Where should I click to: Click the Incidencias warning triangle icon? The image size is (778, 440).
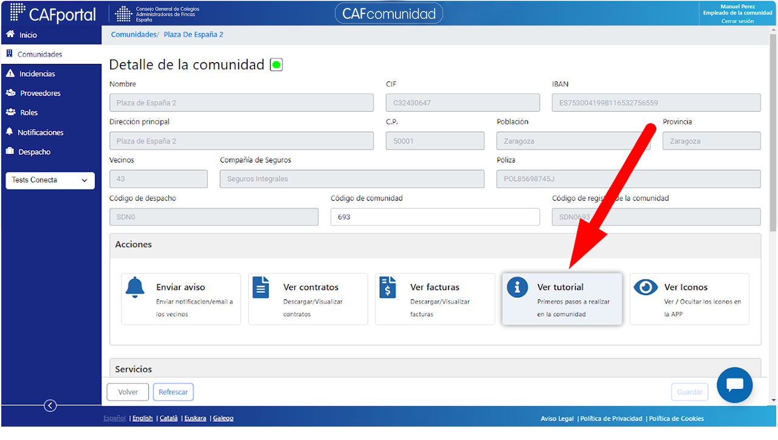10,74
